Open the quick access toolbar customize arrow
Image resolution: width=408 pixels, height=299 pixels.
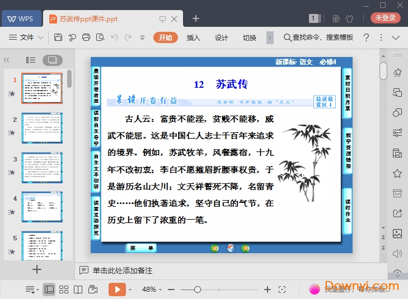142,37
